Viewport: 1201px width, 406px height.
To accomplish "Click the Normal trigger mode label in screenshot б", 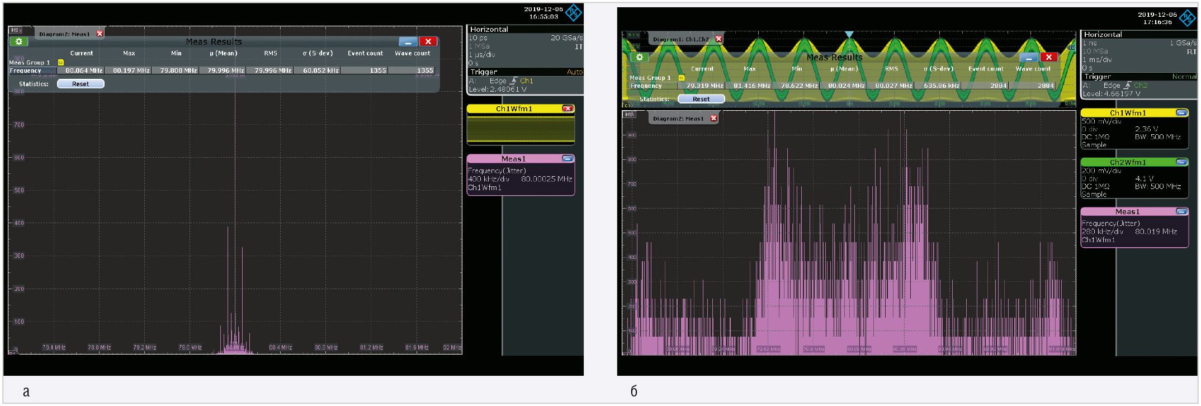I will (1184, 77).
